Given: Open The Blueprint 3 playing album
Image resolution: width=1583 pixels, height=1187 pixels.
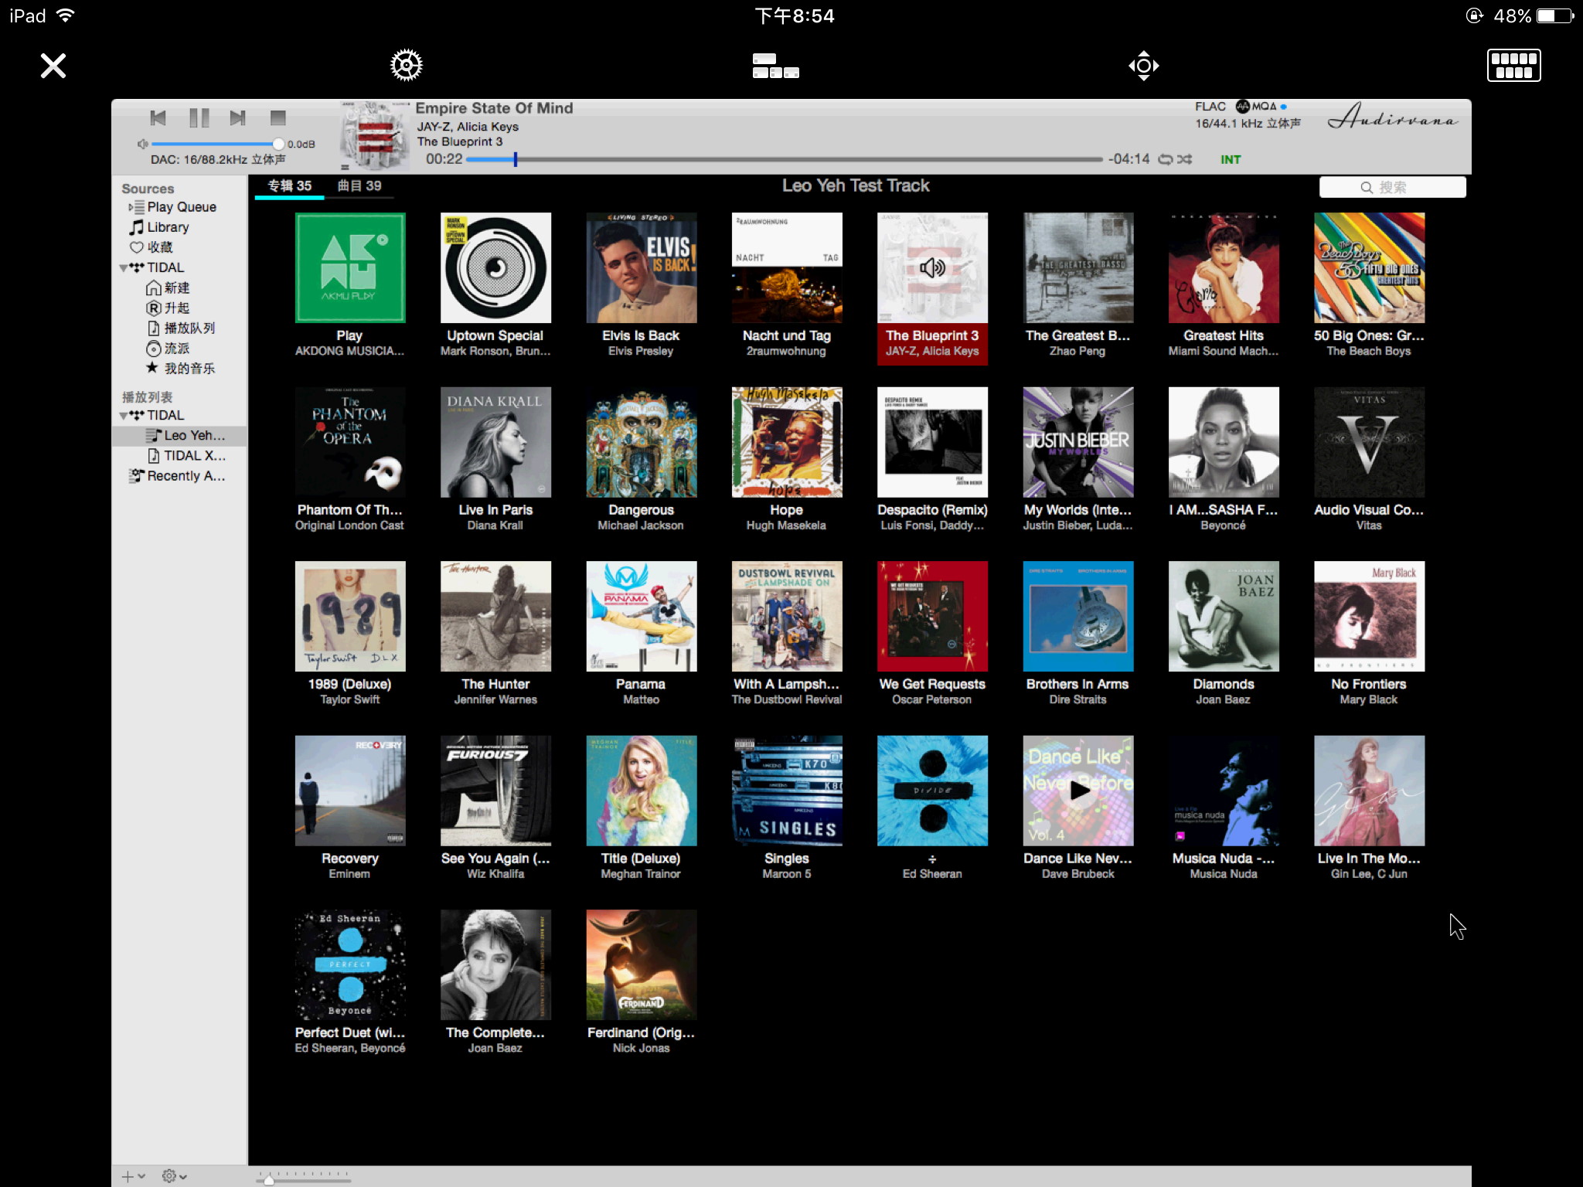Looking at the screenshot, I should point(932,267).
